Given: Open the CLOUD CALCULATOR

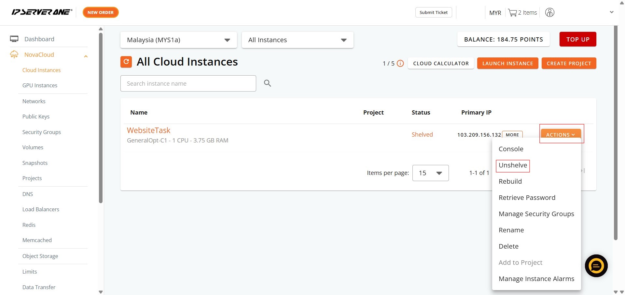Looking at the screenshot, I should [x=441, y=63].
